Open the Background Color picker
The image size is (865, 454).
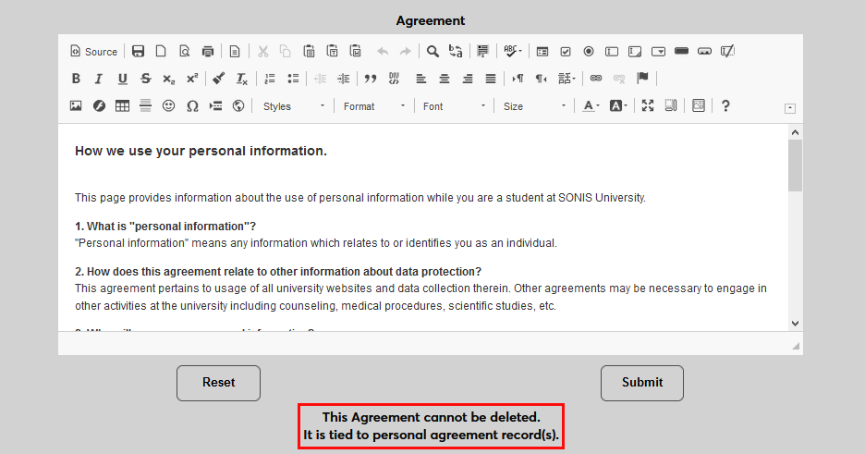click(618, 105)
